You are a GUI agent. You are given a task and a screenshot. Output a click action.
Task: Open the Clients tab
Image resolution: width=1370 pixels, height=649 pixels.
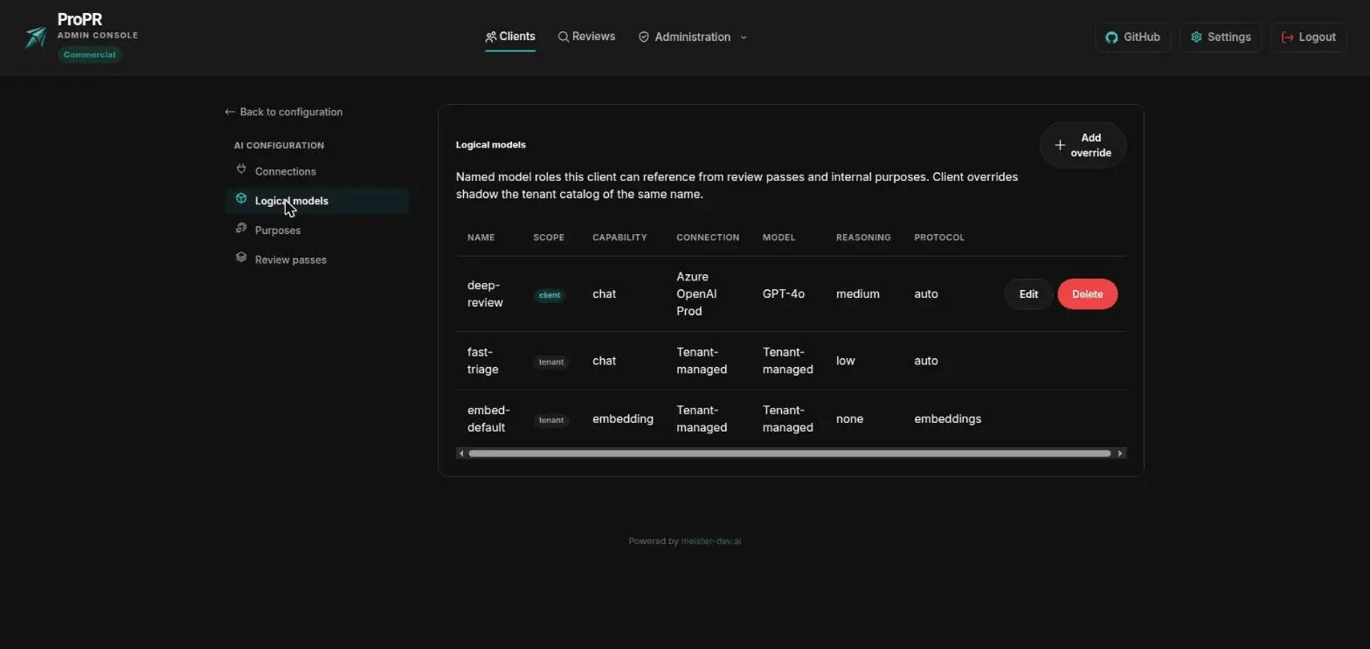(x=510, y=37)
